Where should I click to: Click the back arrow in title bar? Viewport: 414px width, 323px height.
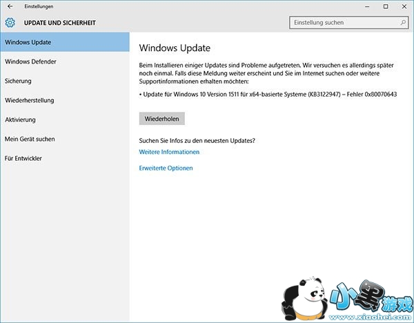point(10,6)
